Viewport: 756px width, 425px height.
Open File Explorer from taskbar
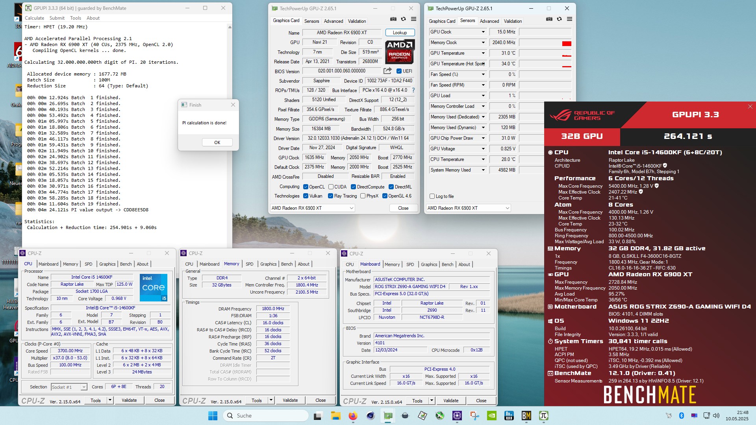pos(335,416)
